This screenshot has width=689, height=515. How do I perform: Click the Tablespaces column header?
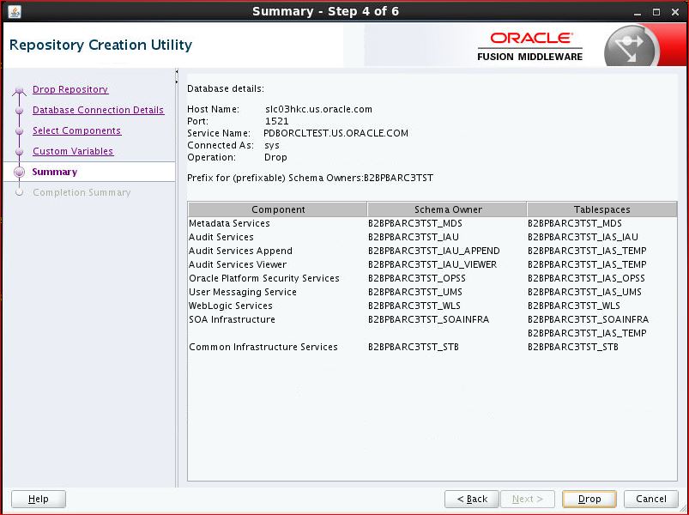coord(601,209)
